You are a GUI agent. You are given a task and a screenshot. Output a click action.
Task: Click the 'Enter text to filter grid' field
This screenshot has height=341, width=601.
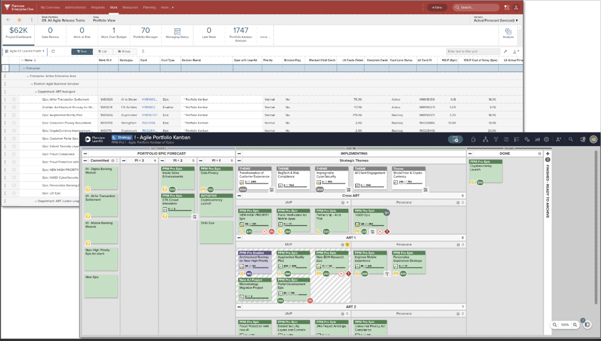(473, 51)
